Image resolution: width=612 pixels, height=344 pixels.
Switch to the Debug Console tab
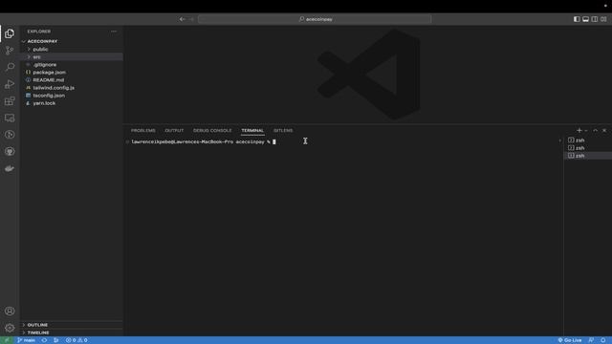(x=212, y=130)
